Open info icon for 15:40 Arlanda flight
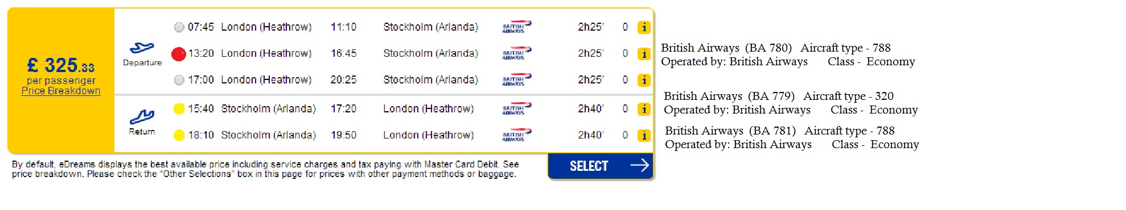 tap(644, 109)
